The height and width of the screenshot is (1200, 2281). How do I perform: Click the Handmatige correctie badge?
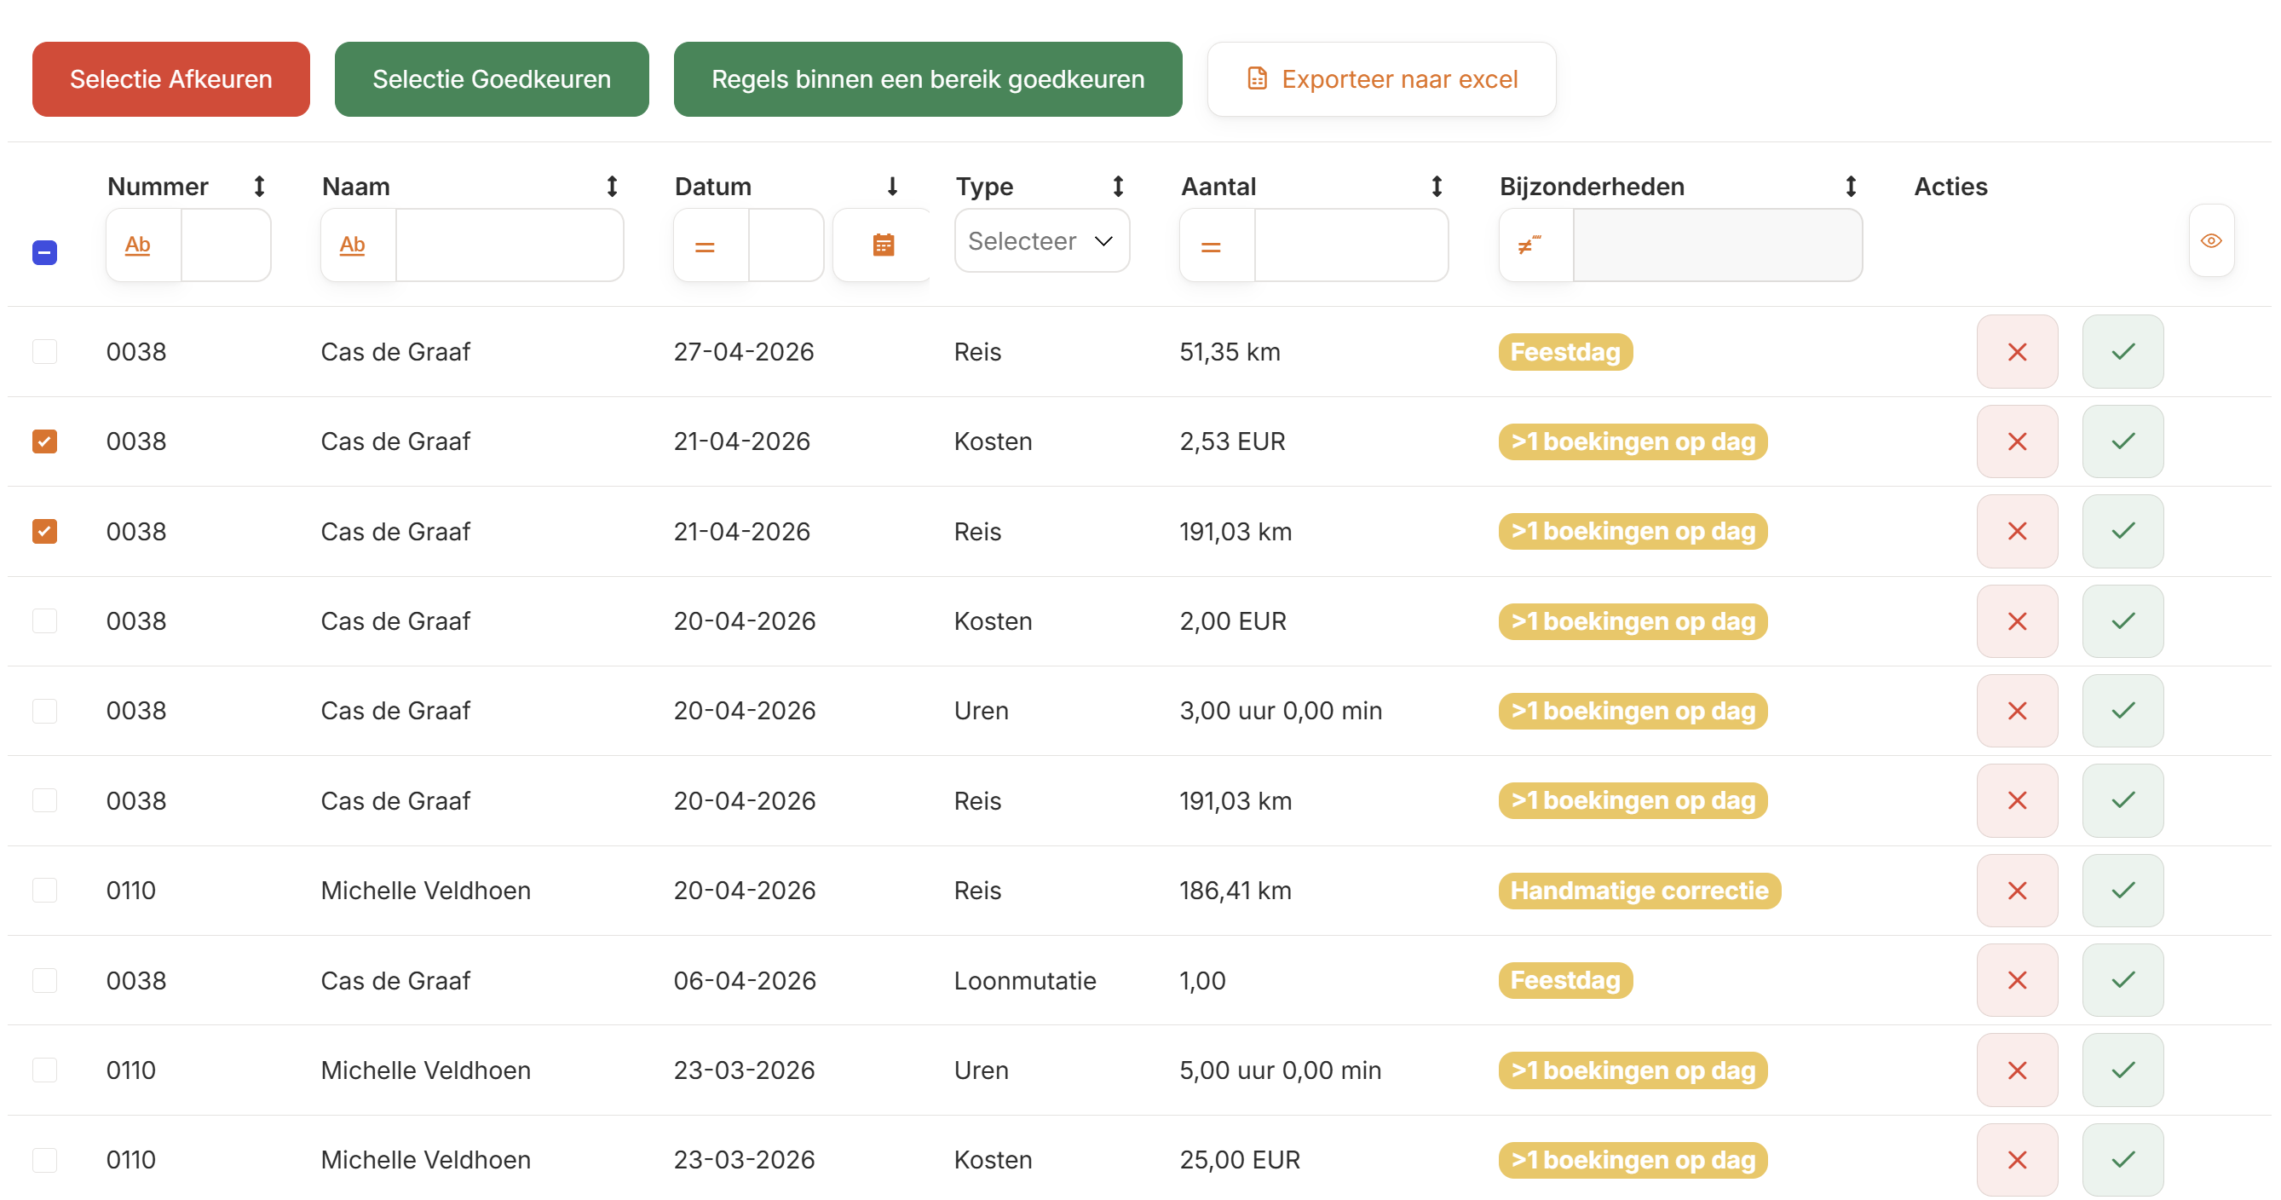pyautogui.click(x=1639, y=890)
